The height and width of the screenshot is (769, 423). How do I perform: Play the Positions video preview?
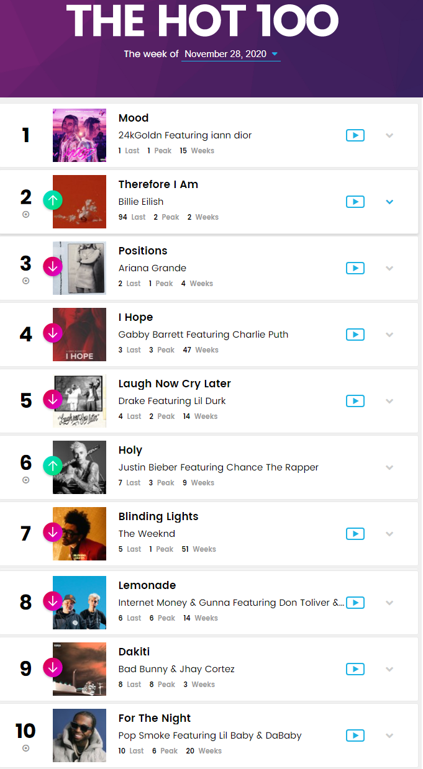(355, 268)
